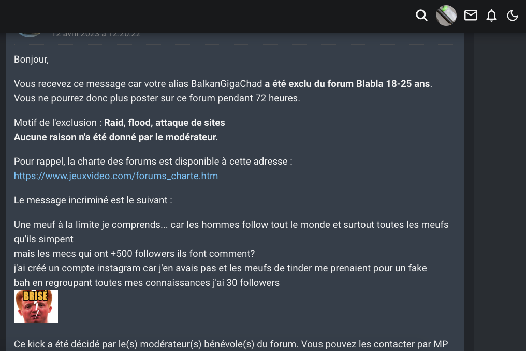Click the alias name BalkanGigaChad
This screenshot has width=526, height=351.
(x=226, y=84)
